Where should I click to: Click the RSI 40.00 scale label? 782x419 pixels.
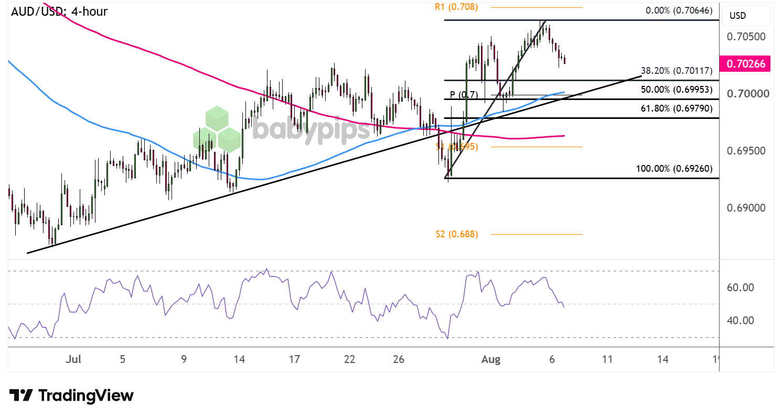point(741,321)
